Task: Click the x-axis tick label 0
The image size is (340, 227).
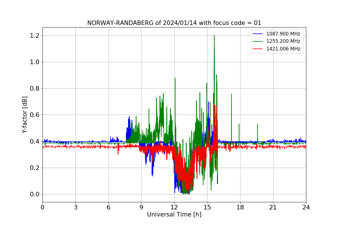Action: tap(42, 207)
